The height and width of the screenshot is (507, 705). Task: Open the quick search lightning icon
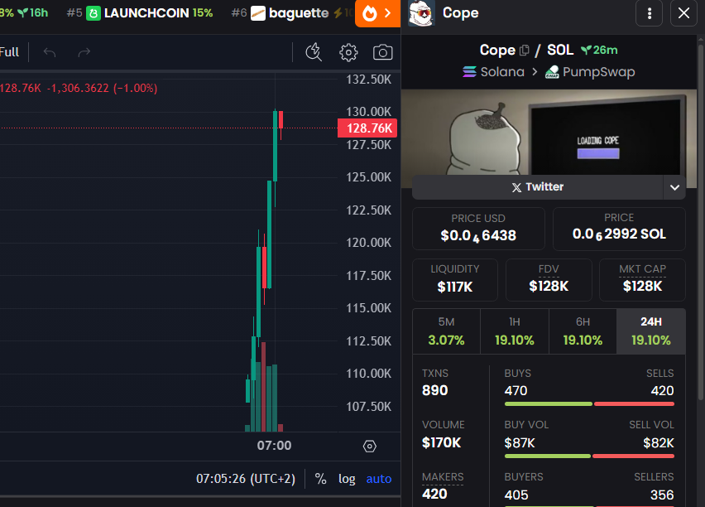click(x=314, y=52)
